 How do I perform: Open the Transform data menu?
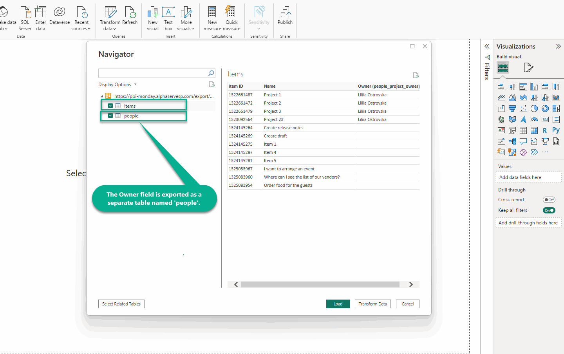point(110,25)
